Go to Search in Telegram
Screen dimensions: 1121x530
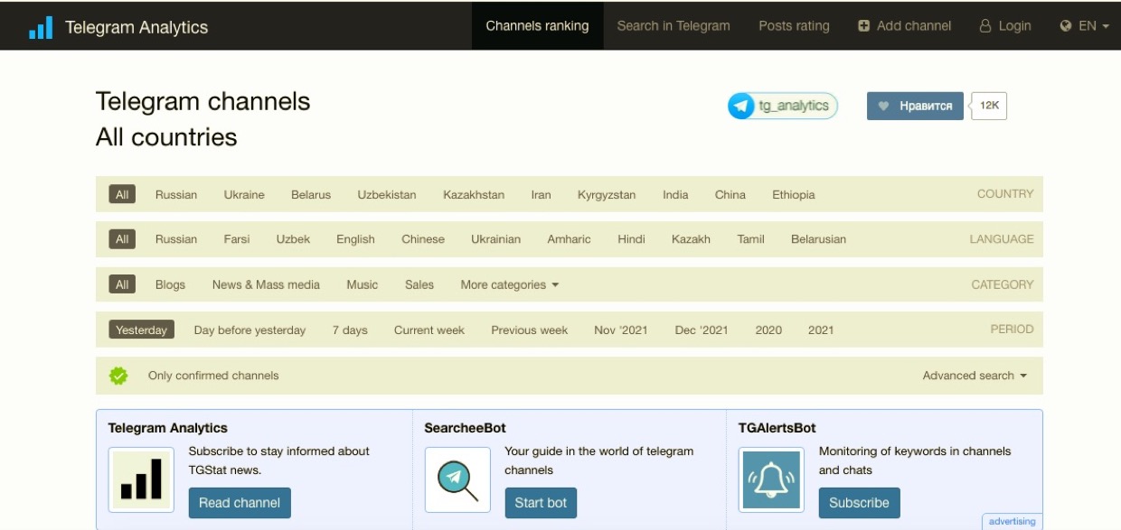(674, 26)
